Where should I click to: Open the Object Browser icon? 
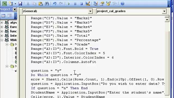tap(108, 4)
